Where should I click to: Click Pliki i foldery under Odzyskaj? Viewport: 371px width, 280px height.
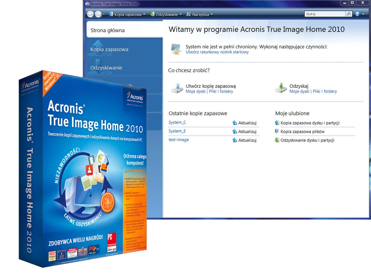tap(325, 91)
